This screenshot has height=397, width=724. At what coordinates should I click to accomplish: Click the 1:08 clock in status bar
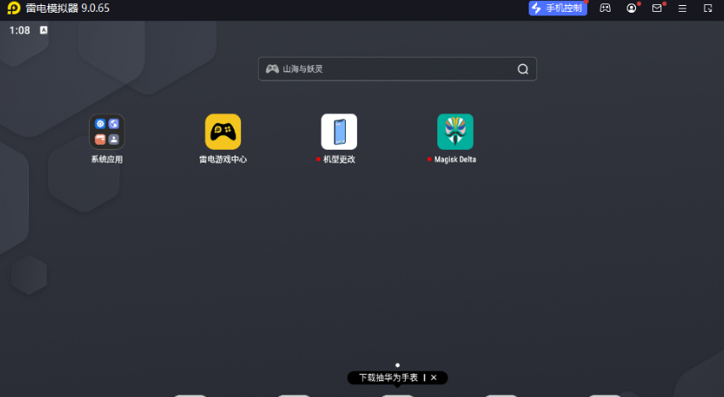[19, 30]
